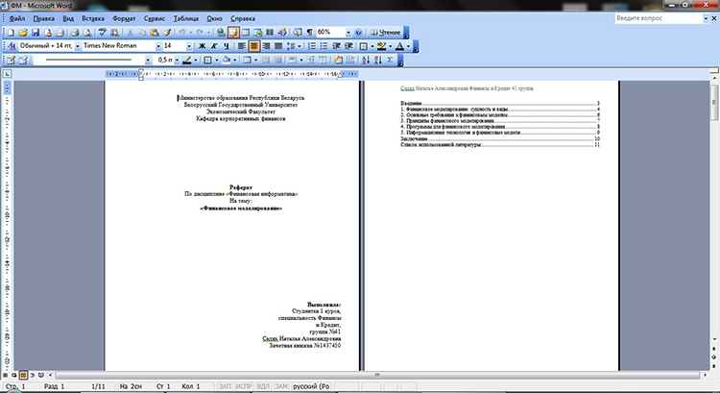720x393 pixels.
Task: Expand the line spacing dropdown arrow
Action: tap(299, 46)
